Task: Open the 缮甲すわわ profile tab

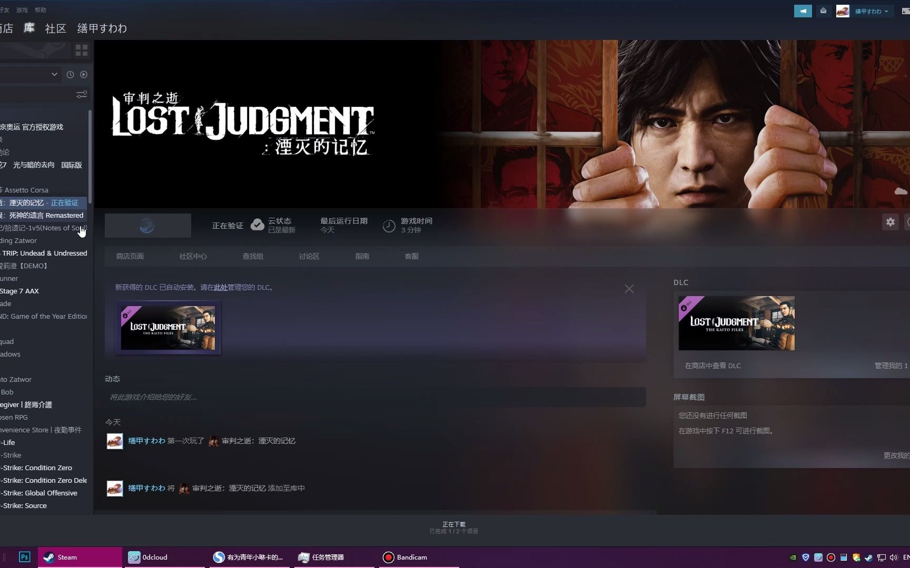Action: click(102, 28)
